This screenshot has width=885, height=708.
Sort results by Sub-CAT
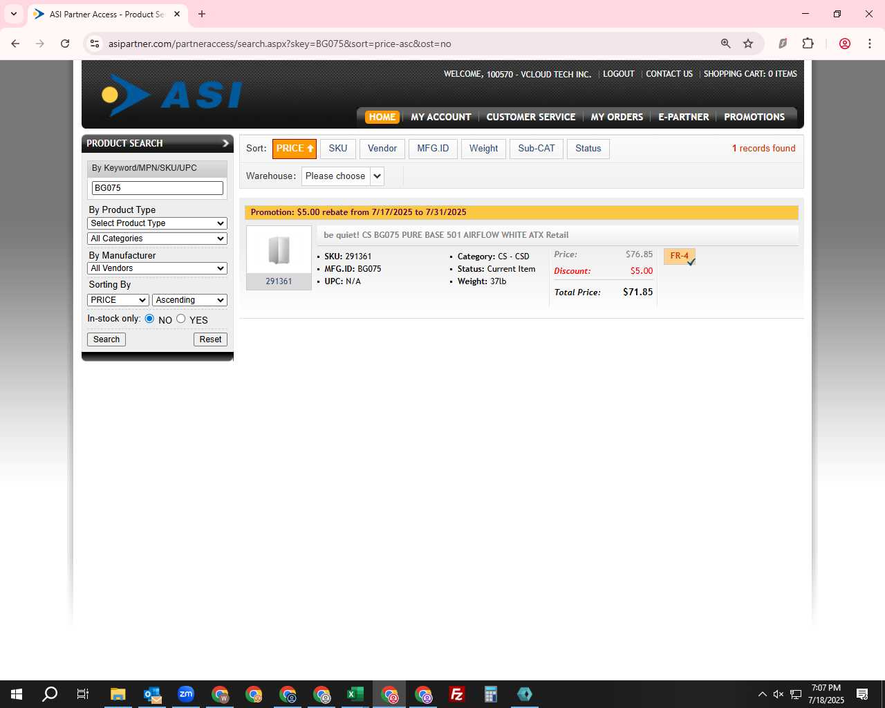(537, 149)
